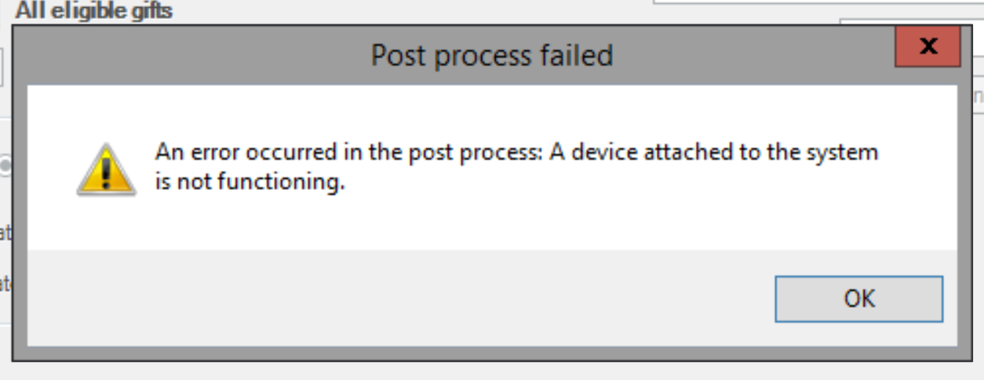
Task: Click the empty title bar left of title
Action: click(x=196, y=56)
